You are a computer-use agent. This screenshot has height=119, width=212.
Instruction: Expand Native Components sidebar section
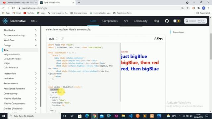pyautogui.click(x=20, y=103)
